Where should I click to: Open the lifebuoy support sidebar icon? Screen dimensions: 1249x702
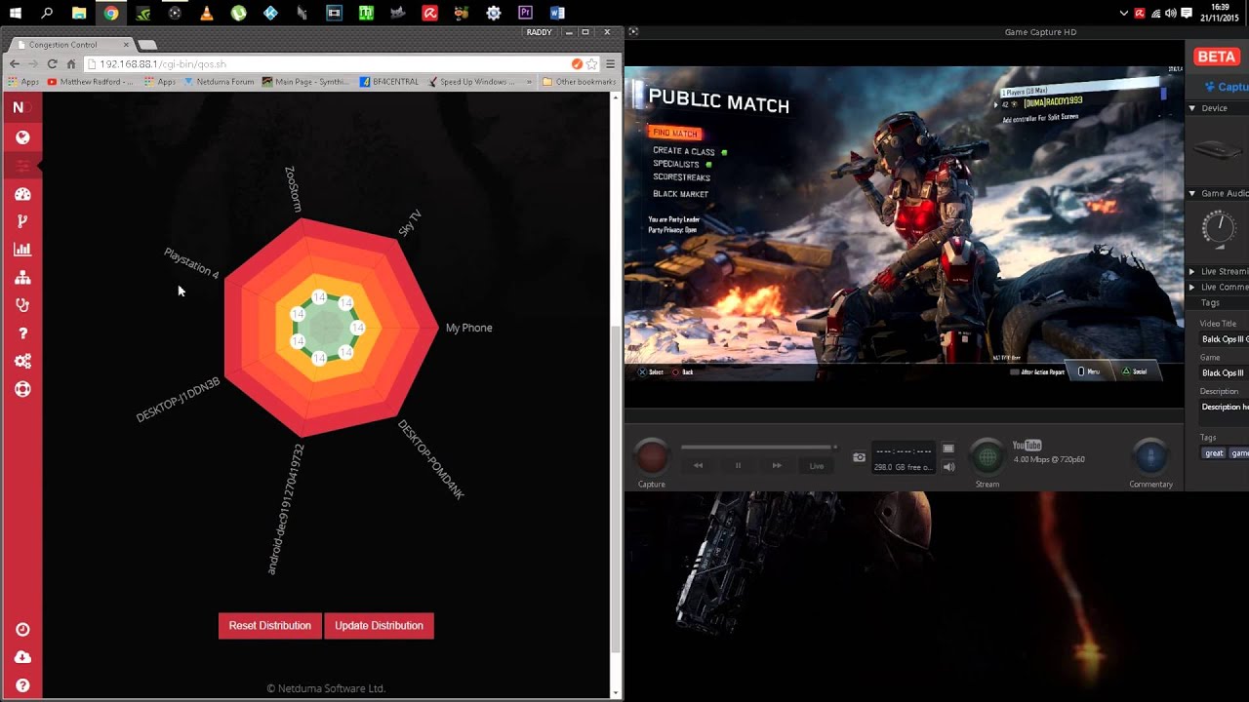[x=22, y=389]
